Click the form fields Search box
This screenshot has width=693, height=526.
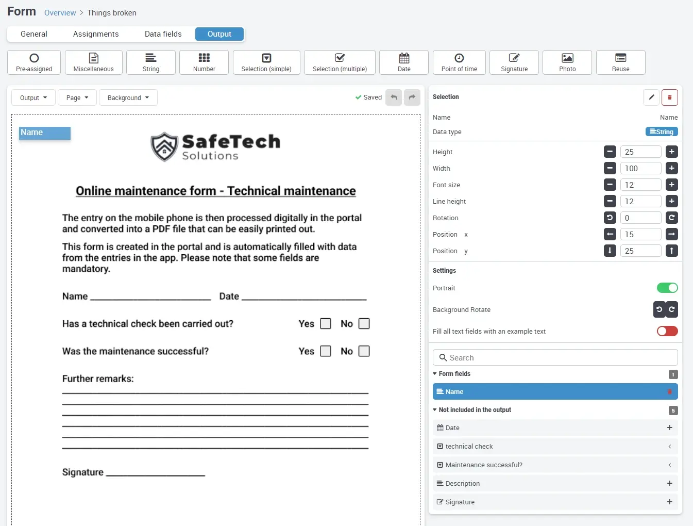(555, 358)
